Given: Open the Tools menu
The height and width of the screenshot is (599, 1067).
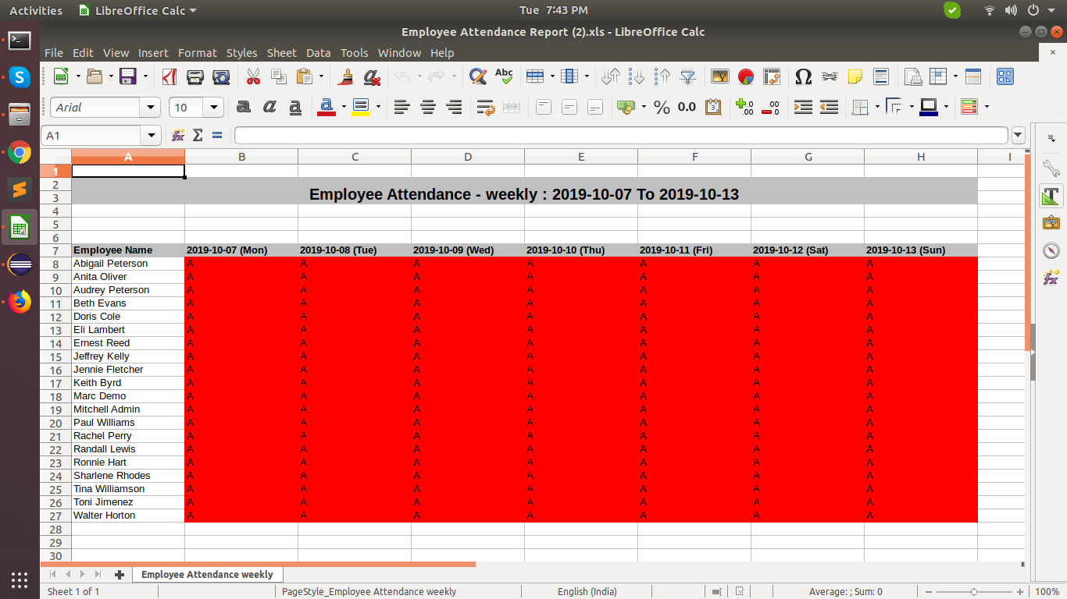Looking at the screenshot, I should pyautogui.click(x=354, y=53).
